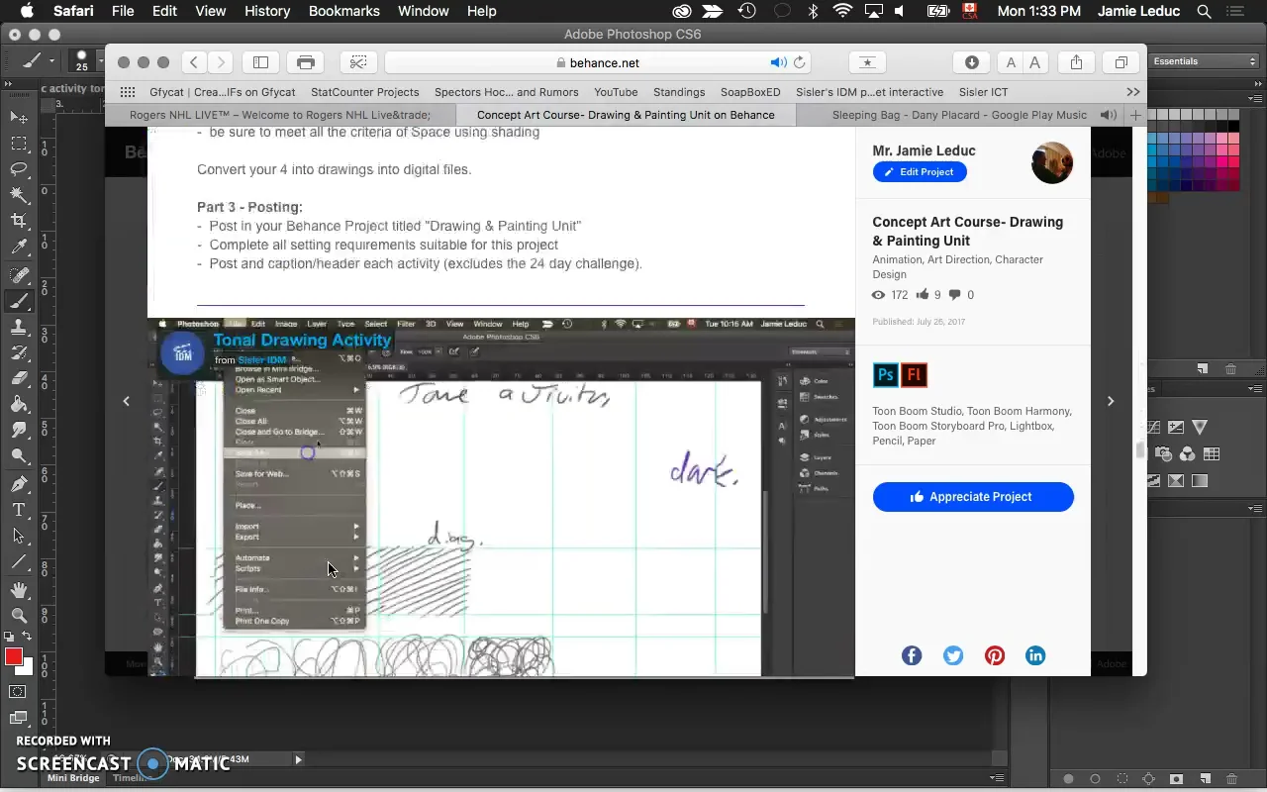Go to previous Behance project with the left arrow
The image size is (1267, 792).
click(x=126, y=401)
